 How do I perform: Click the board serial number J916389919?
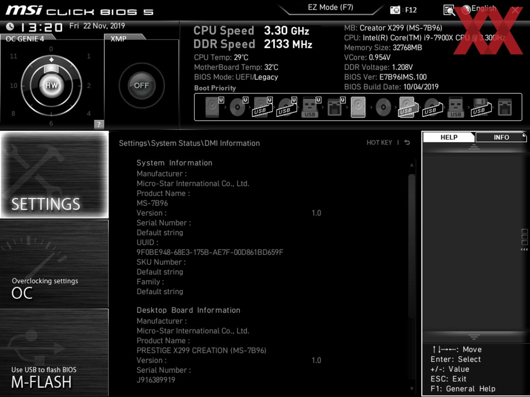click(156, 380)
